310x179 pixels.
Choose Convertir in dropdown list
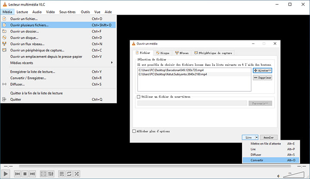271,160
